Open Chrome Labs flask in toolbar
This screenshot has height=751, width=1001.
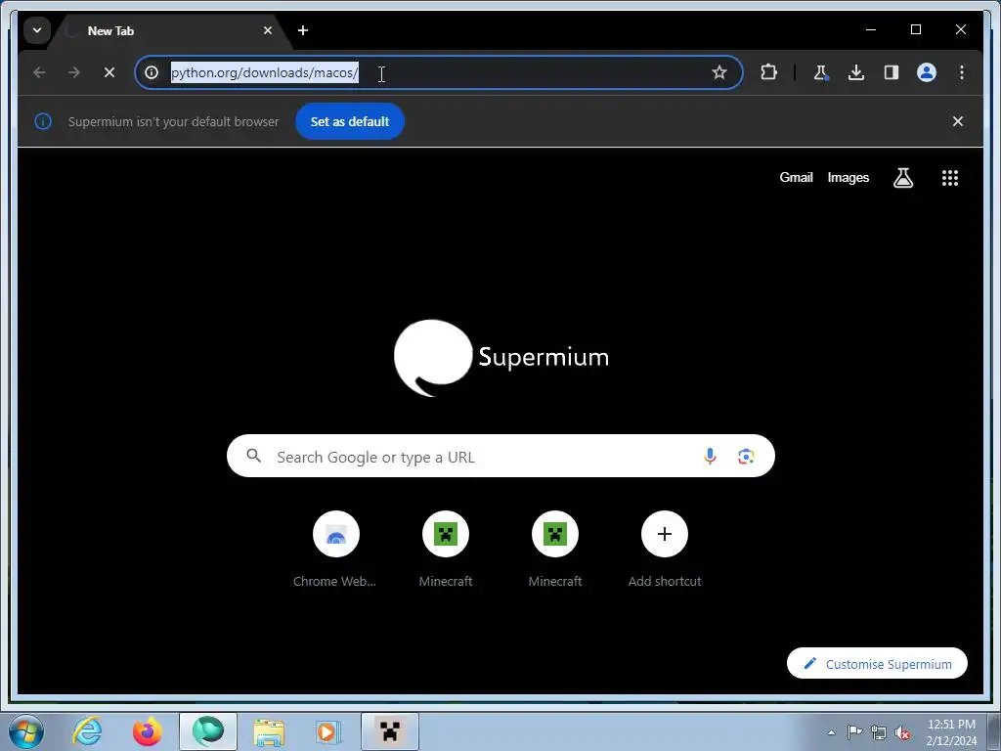pyautogui.click(x=821, y=72)
